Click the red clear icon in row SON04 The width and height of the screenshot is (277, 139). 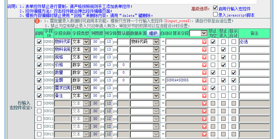pyautogui.click(x=204, y=65)
